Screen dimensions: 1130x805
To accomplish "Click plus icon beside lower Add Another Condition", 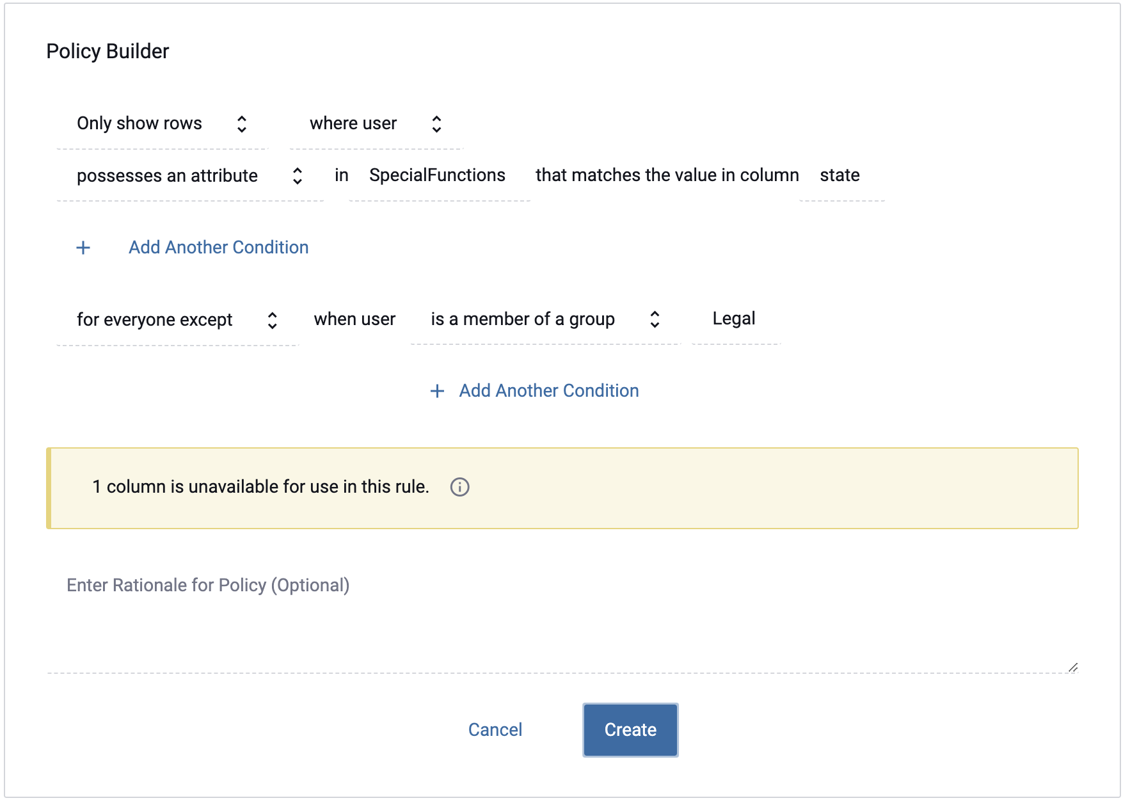I will coord(437,391).
